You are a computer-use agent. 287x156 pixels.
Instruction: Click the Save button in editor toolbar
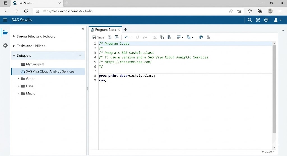pos(98,37)
